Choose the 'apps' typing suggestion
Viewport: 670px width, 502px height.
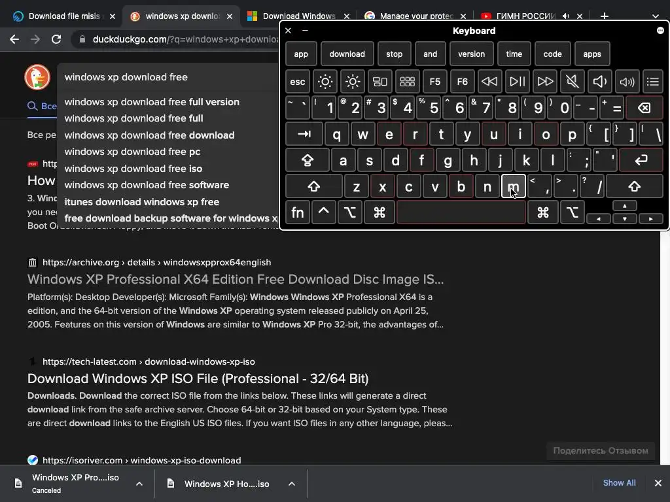pos(591,54)
